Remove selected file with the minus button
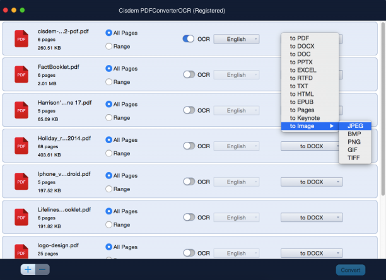This screenshot has width=386, height=280. pyautogui.click(x=42, y=269)
